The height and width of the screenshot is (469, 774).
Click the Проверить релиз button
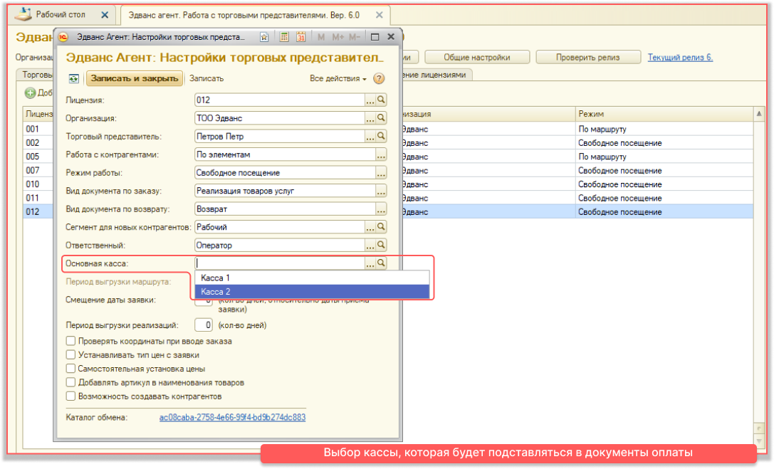[588, 57]
